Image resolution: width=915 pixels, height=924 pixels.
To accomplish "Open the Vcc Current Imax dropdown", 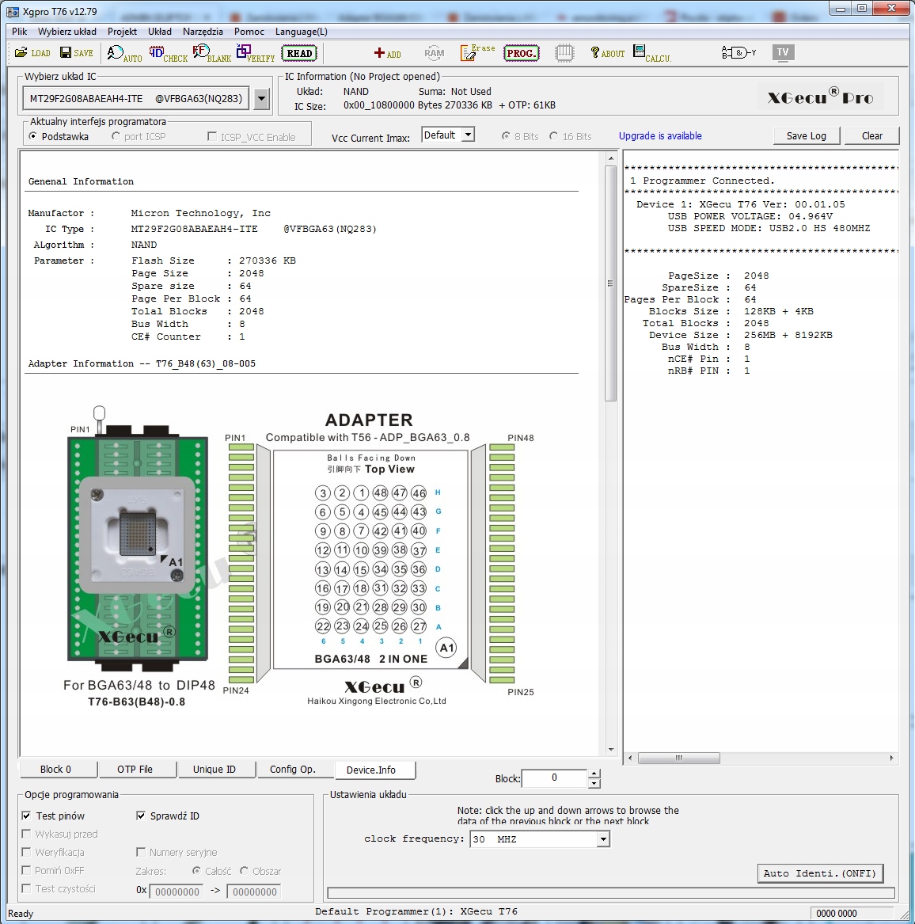I will point(468,135).
